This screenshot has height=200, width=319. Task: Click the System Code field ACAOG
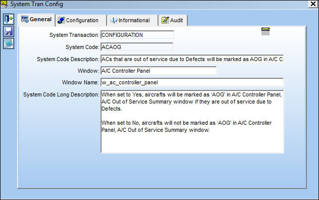pyautogui.click(x=137, y=47)
